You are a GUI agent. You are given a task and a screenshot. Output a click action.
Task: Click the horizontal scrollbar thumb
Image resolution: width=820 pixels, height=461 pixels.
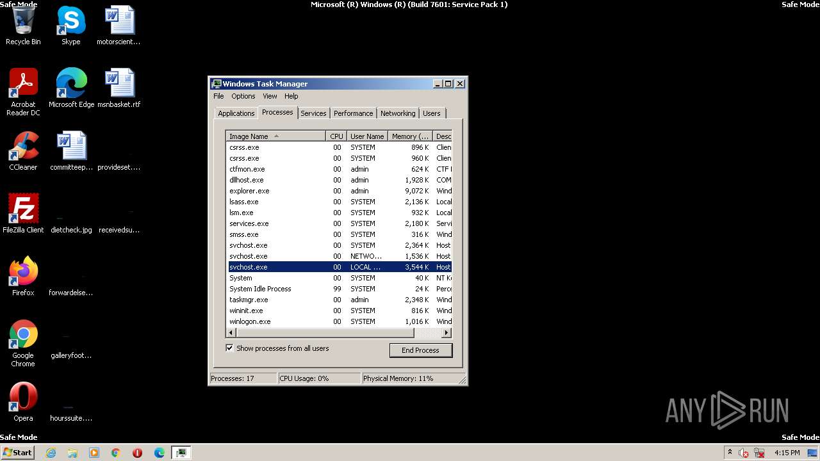tap(325, 333)
